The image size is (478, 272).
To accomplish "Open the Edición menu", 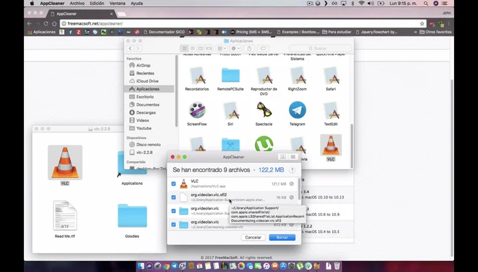I will click(97, 3).
